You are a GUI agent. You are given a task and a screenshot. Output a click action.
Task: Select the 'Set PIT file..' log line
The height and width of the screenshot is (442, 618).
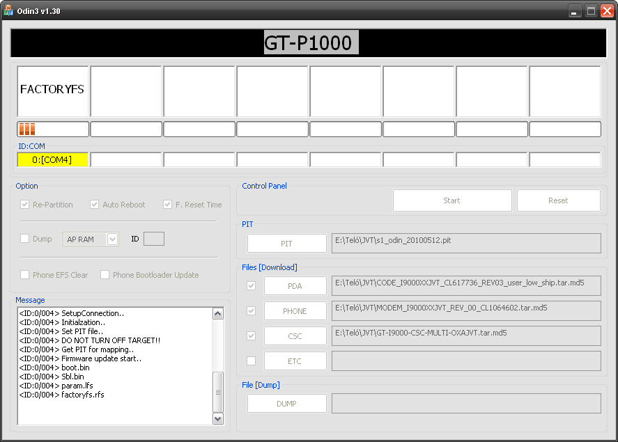tap(61, 331)
